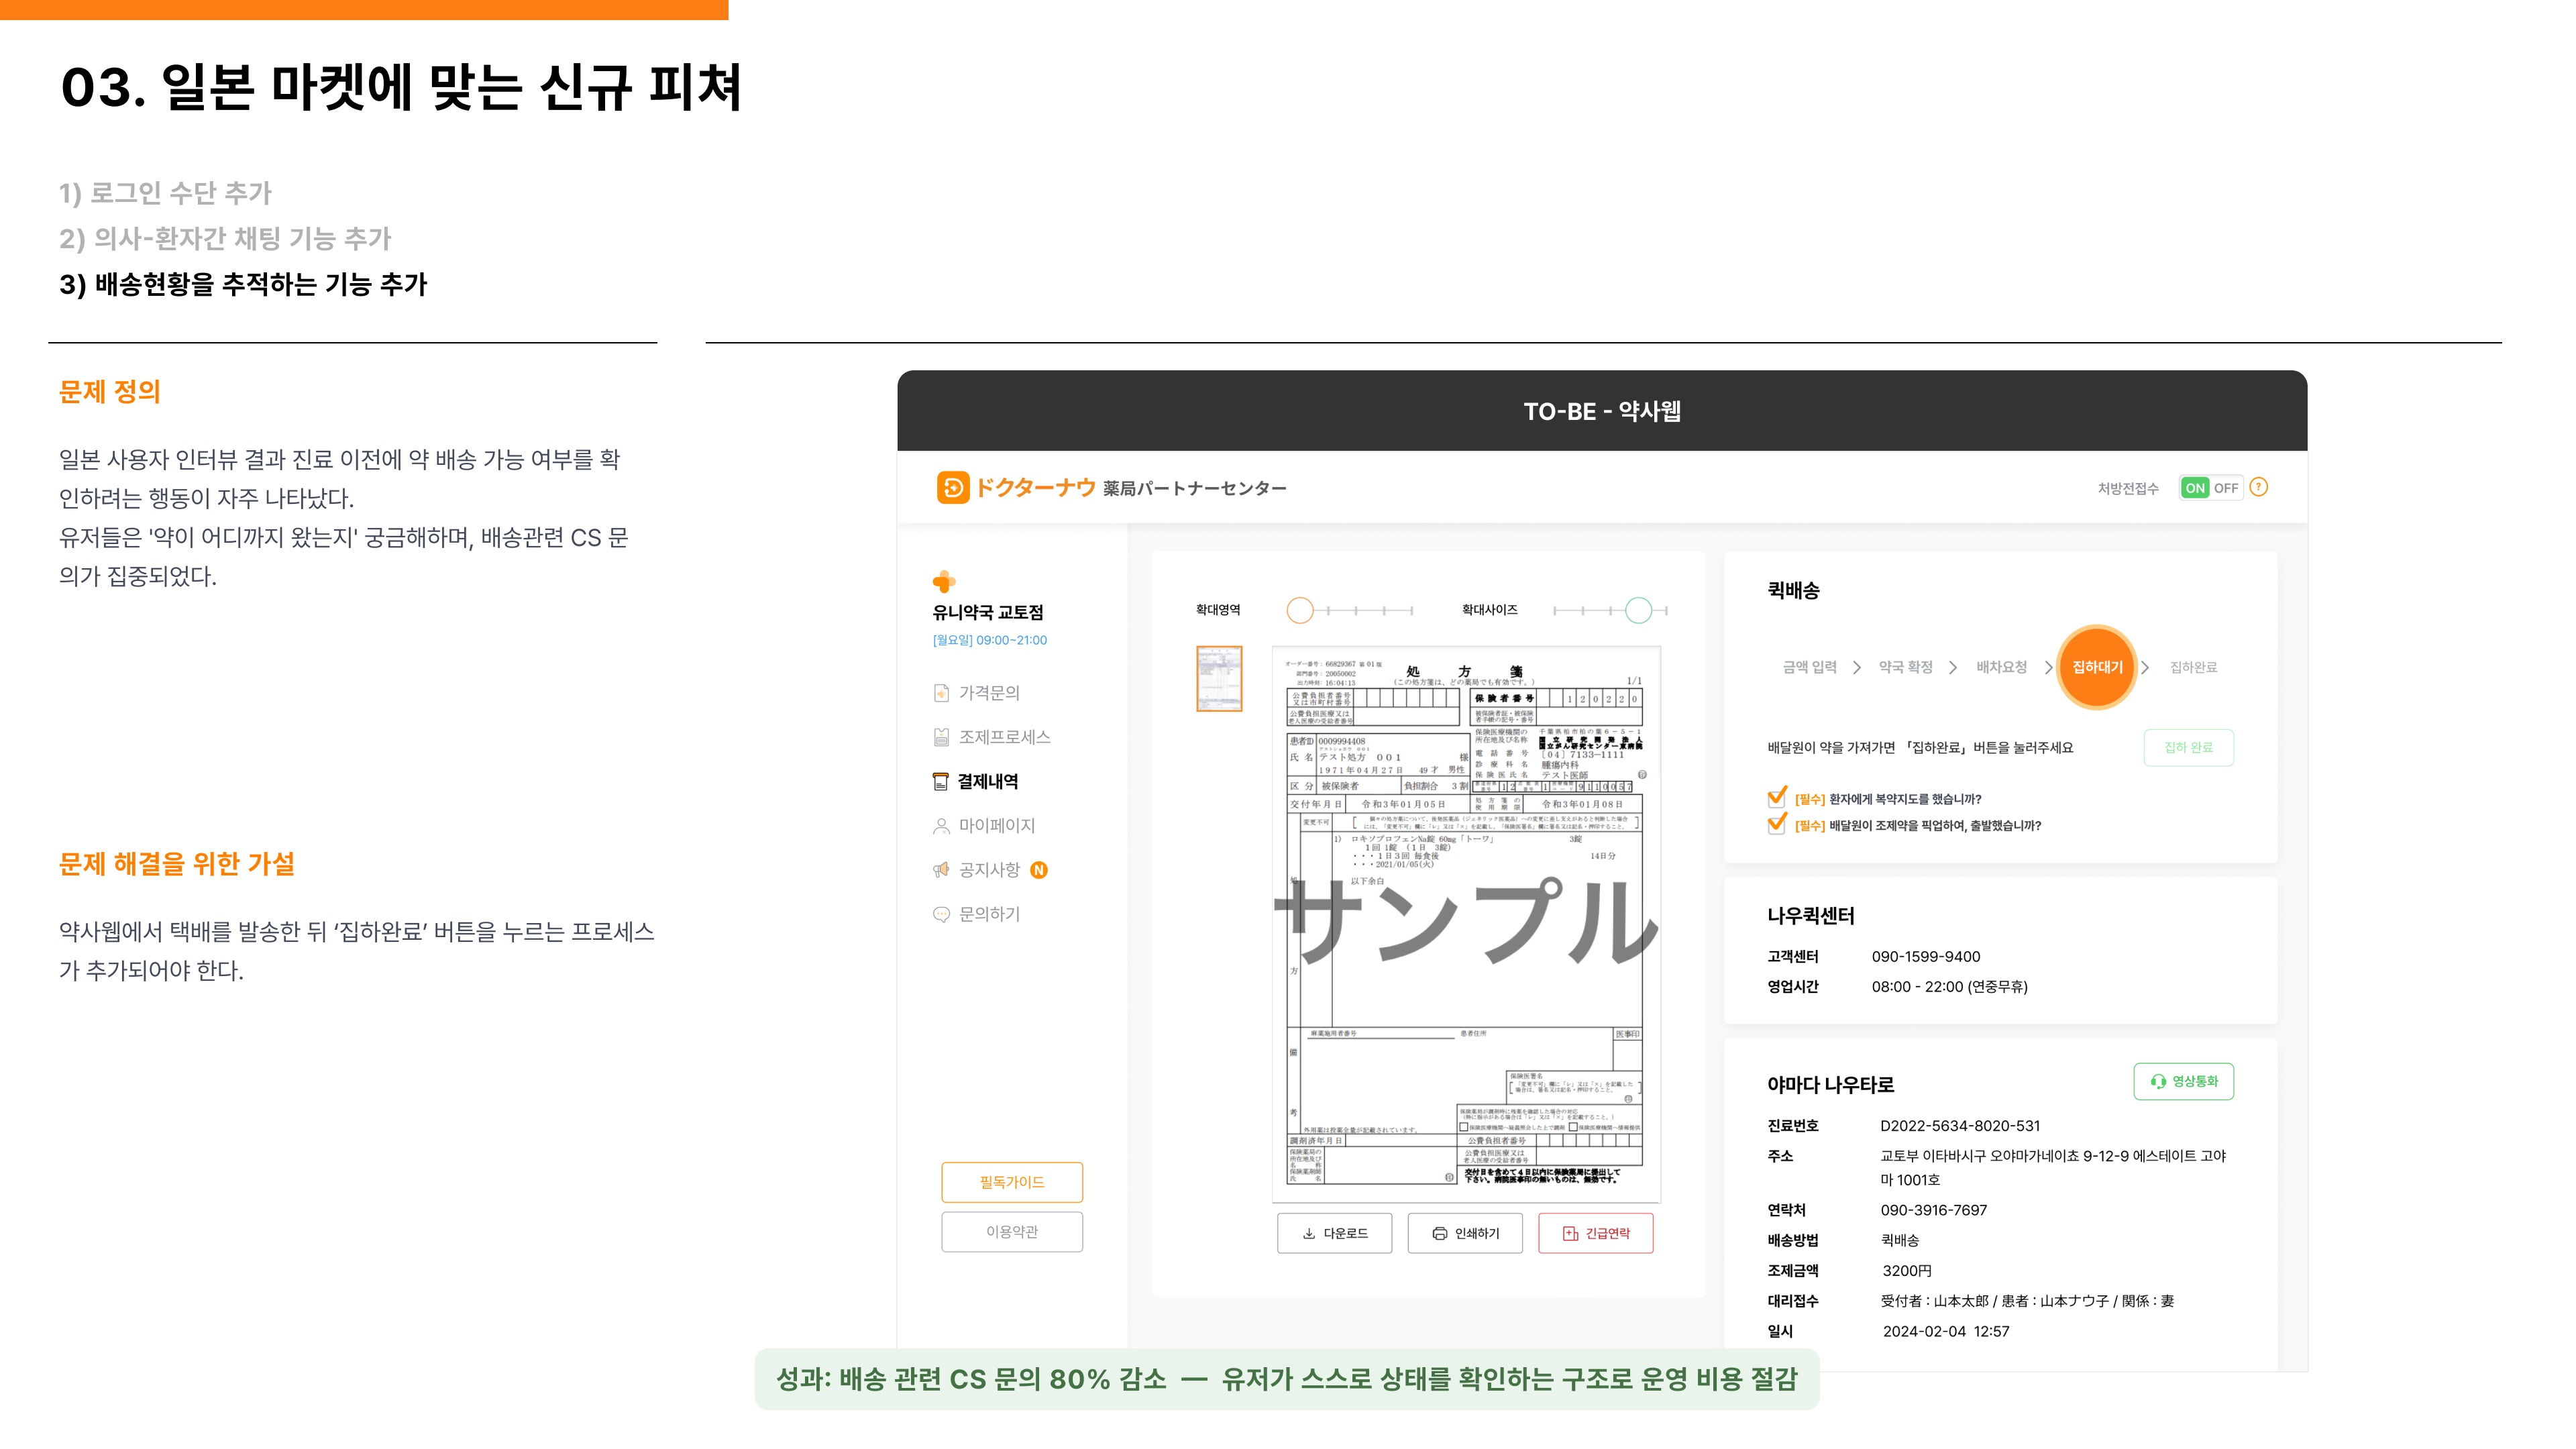The height and width of the screenshot is (1449, 2576).
Task: Click the 긴급연락 icon
Action: click(1570, 1234)
